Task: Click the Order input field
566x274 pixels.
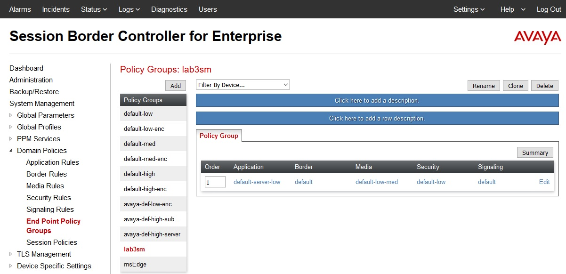Action: [x=215, y=182]
